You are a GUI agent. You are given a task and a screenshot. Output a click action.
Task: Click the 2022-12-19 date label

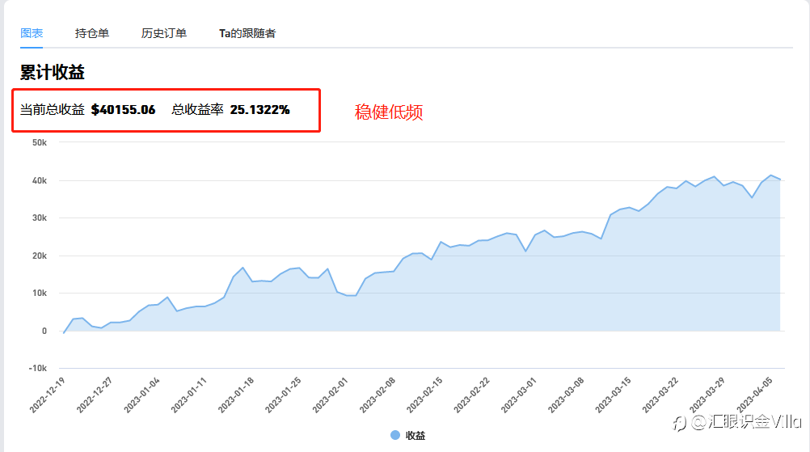(x=47, y=395)
